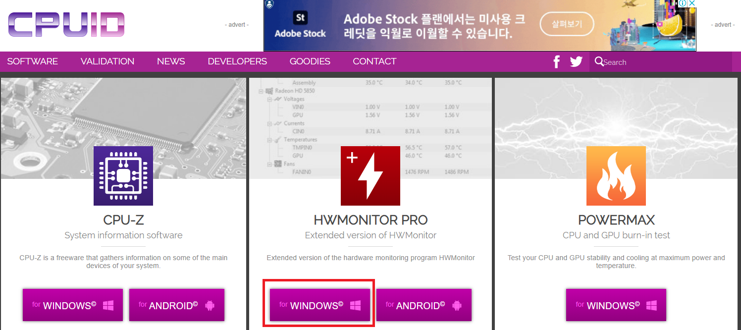Open the Facebook icon link

(556, 62)
